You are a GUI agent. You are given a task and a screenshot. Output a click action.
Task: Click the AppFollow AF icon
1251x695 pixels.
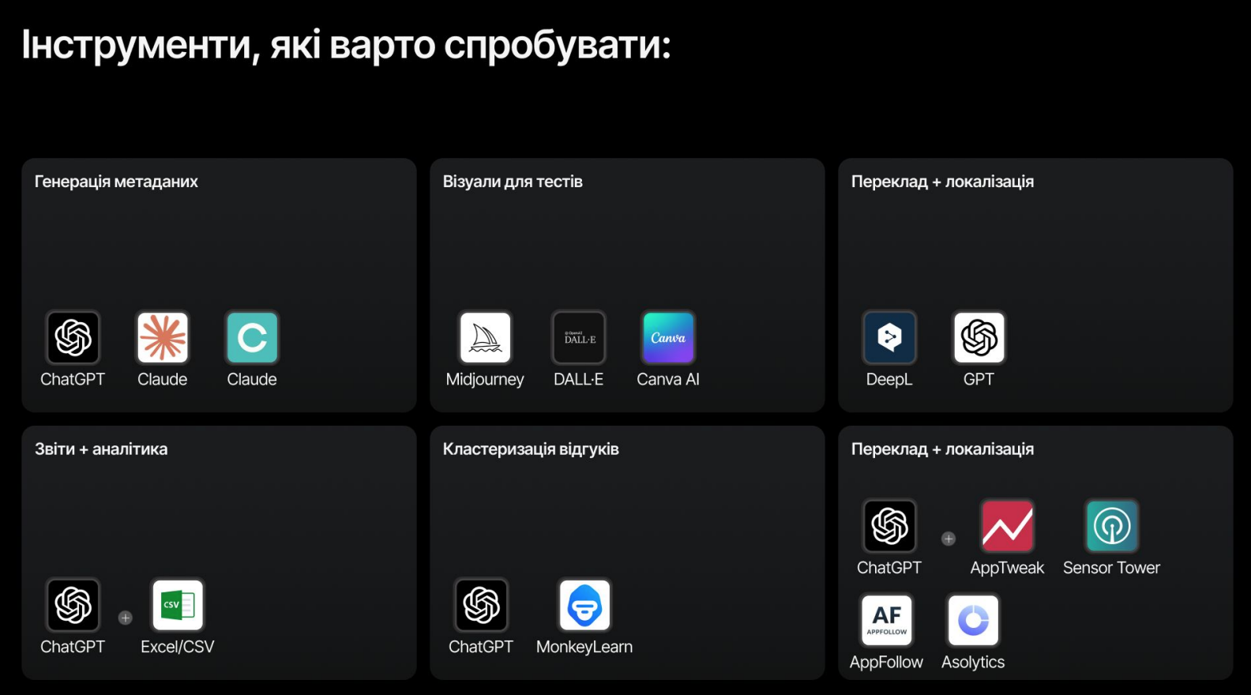887,620
